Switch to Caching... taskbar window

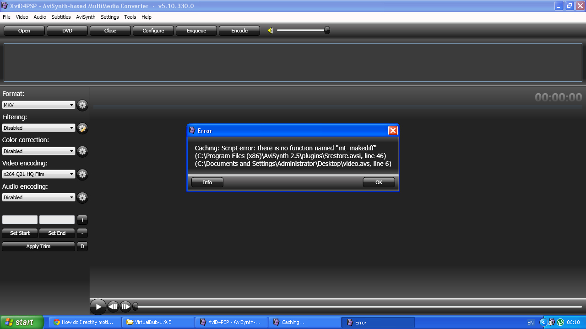[305, 322]
